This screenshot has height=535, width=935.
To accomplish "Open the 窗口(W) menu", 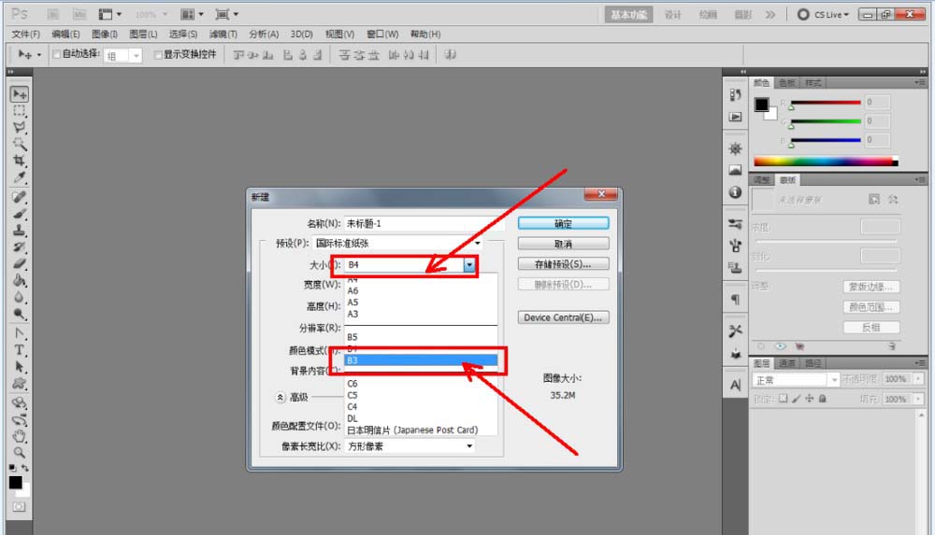I will click(x=382, y=34).
